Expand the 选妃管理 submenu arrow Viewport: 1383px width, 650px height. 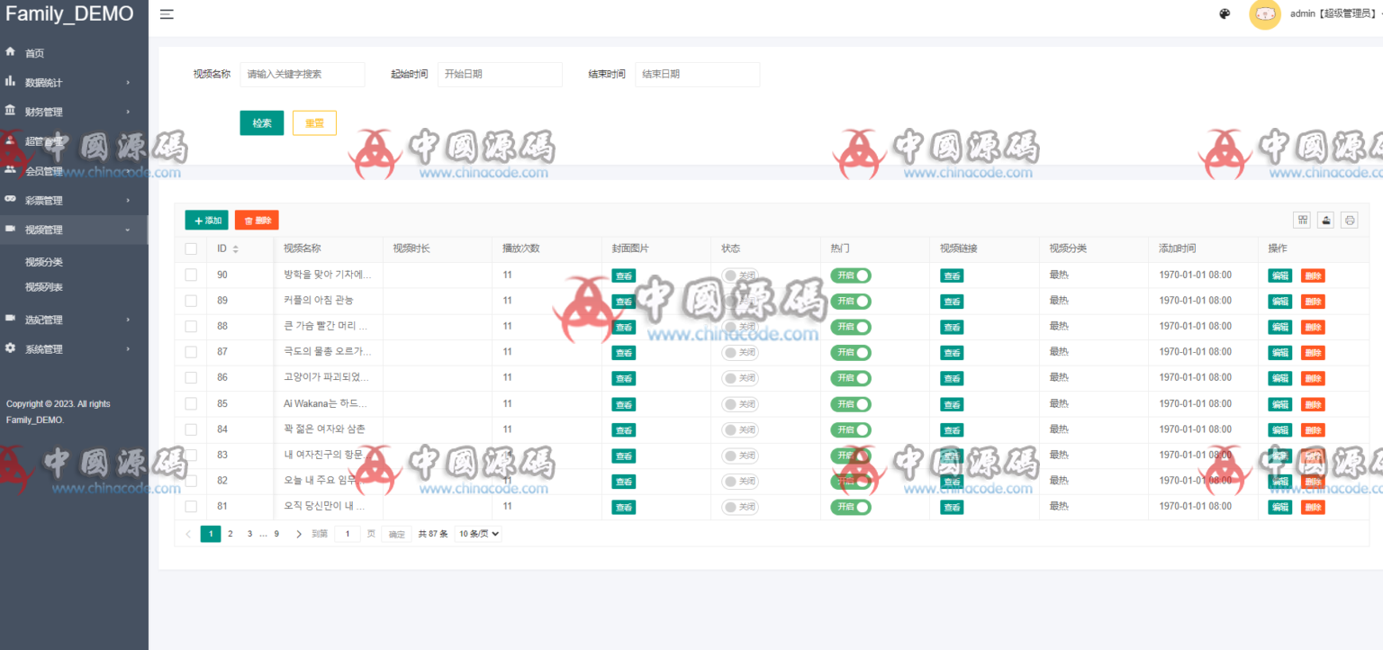click(128, 320)
